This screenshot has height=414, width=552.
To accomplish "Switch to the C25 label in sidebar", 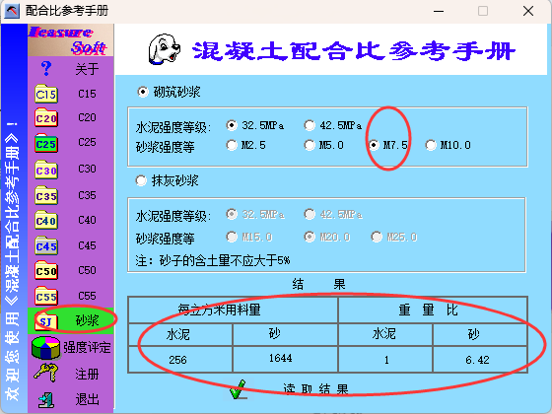I will pyautogui.click(x=87, y=142).
